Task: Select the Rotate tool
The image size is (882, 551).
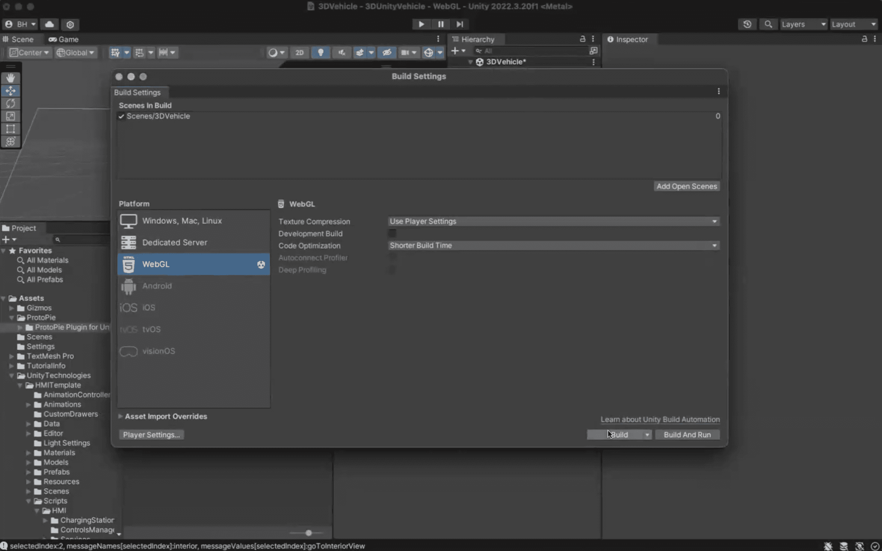Action: (x=11, y=103)
